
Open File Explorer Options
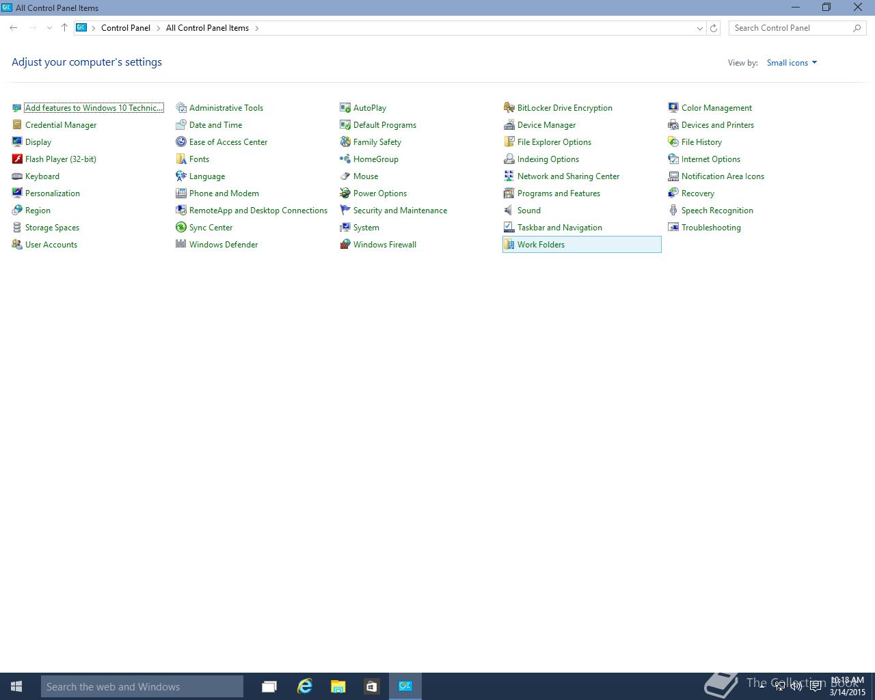click(554, 142)
